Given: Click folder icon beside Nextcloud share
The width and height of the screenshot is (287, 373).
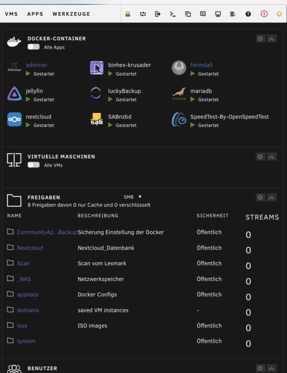Looking at the screenshot, I should tap(10, 247).
